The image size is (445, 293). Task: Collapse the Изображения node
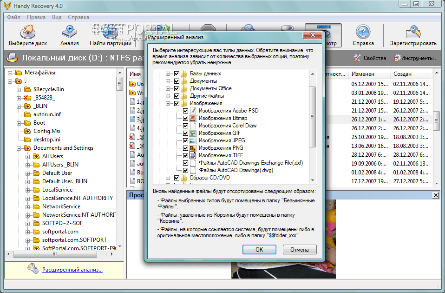(x=168, y=103)
